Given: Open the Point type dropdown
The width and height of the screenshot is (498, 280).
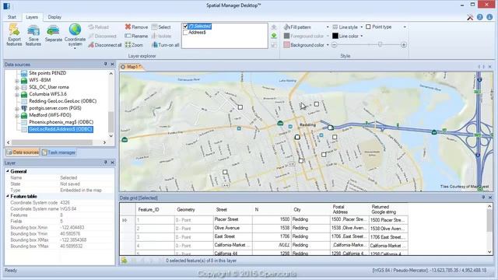Looking at the screenshot, I should click(405, 27).
